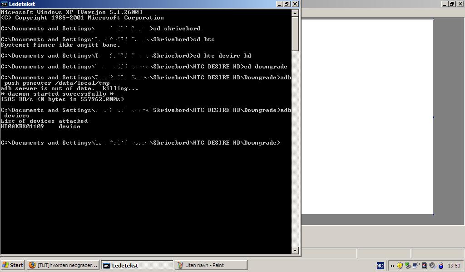Open the Ledetekst window system menu icon
This screenshot has height=272, width=465.
4,4
